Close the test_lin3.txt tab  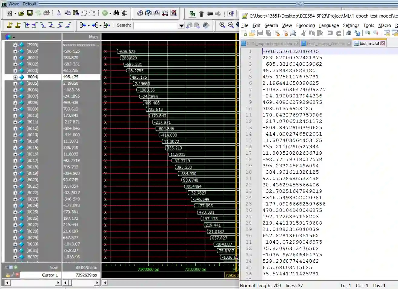coord(383,43)
